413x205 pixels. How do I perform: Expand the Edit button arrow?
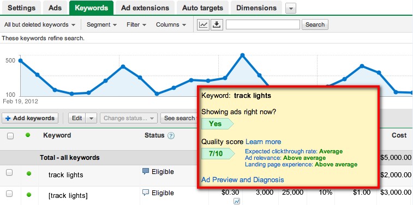[x=91, y=118]
